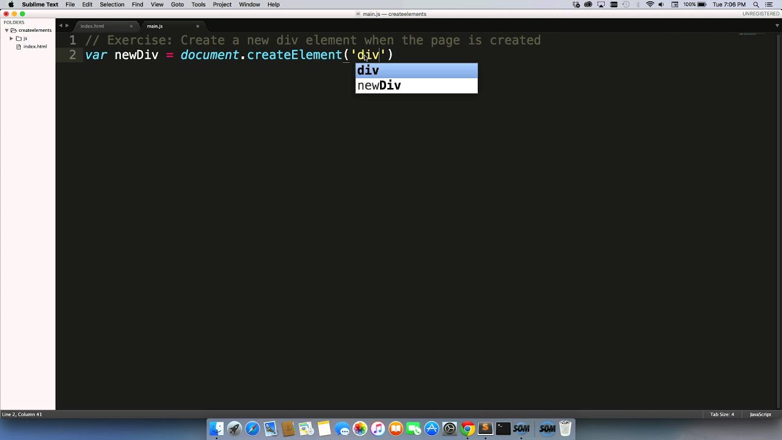
Task: Open the App Store in Dock
Action: point(431,429)
